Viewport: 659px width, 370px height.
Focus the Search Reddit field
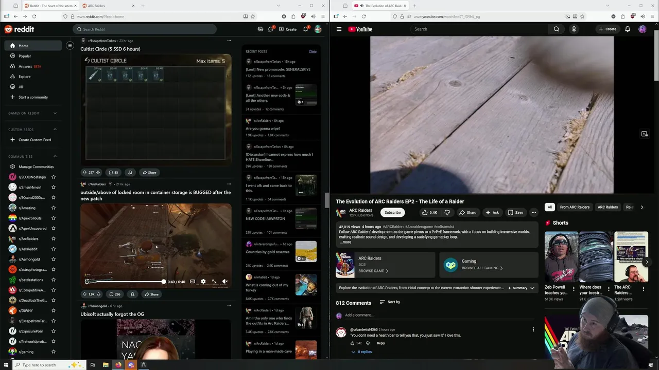pyautogui.click(x=145, y=29)
